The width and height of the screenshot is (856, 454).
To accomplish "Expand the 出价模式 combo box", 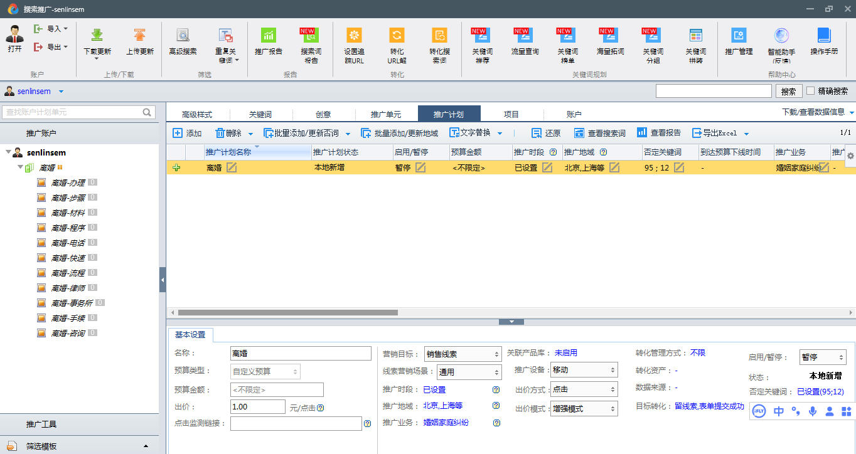I will pos(584,409).
